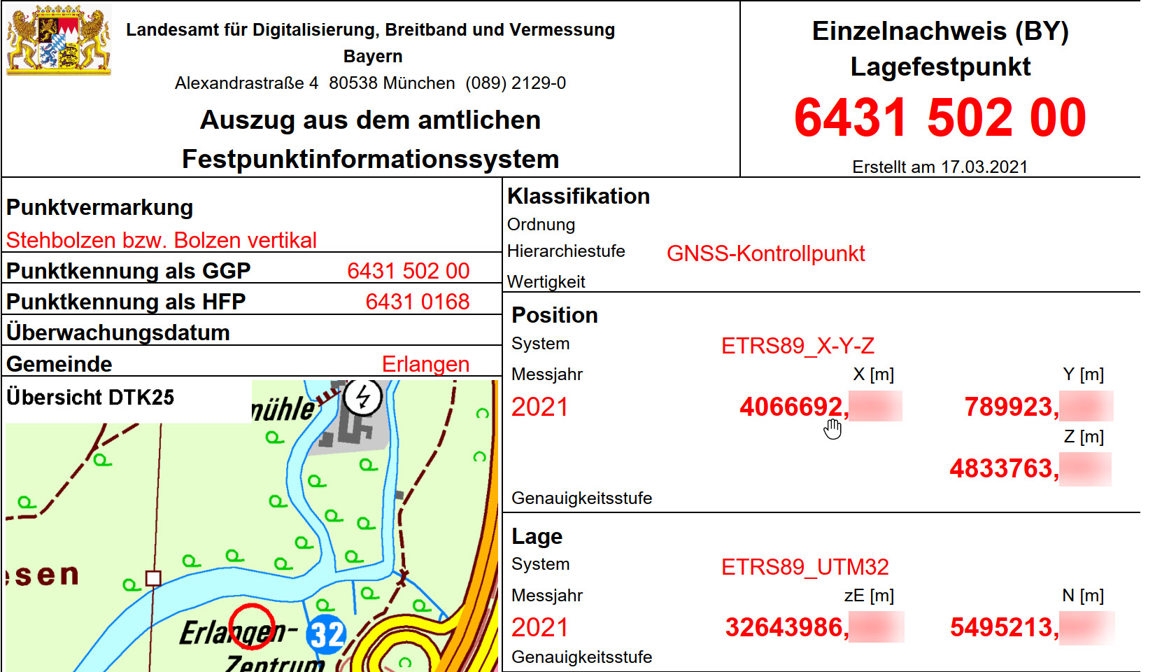Screen dimensions: 1162x672
Task: Select the HFP value 6431 0168
Action: point(417,302)
